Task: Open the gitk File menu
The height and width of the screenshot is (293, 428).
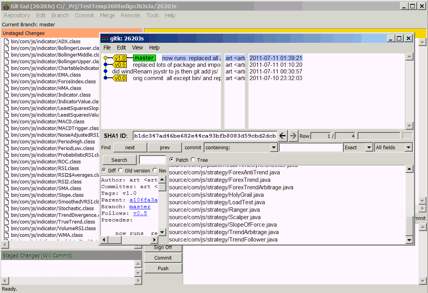Action: (107, 48)
